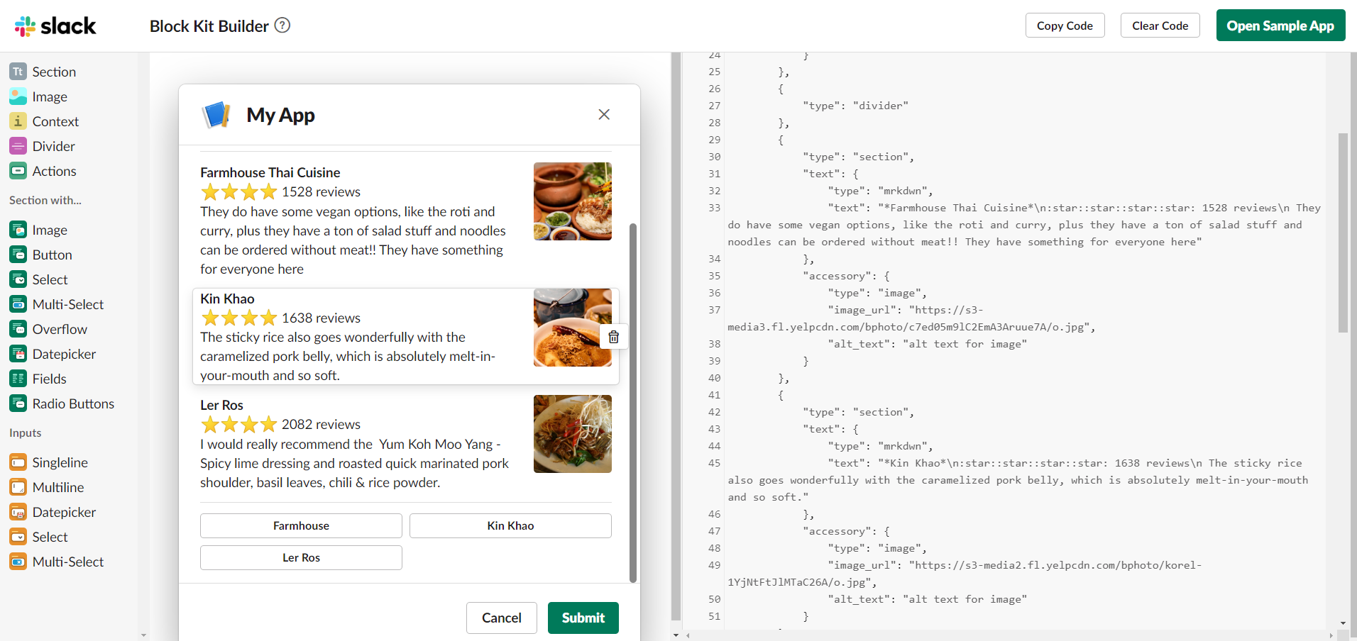
Task: Add Singleline input block
Action: (x=60, y=462)
